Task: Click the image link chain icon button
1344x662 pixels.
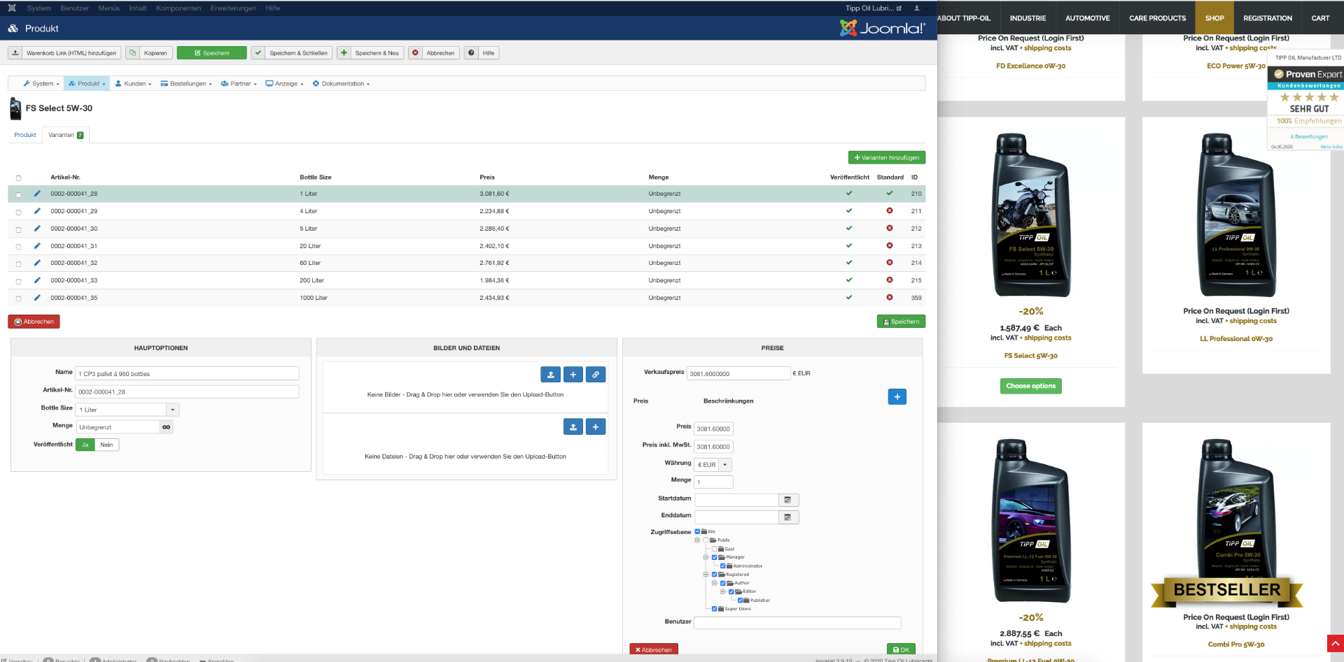Action: pyautogui.click(x=596, y=375)
